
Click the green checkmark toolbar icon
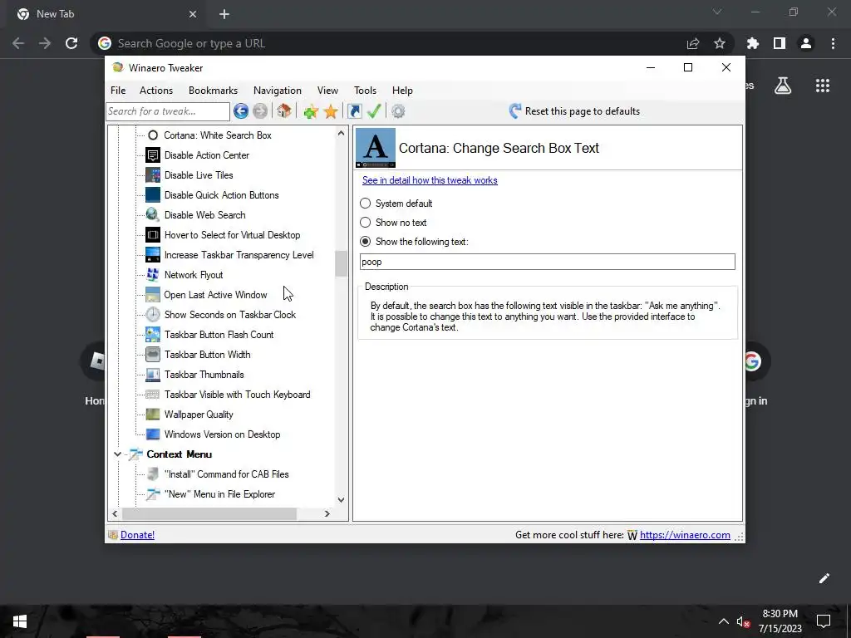tap(374, 111)
